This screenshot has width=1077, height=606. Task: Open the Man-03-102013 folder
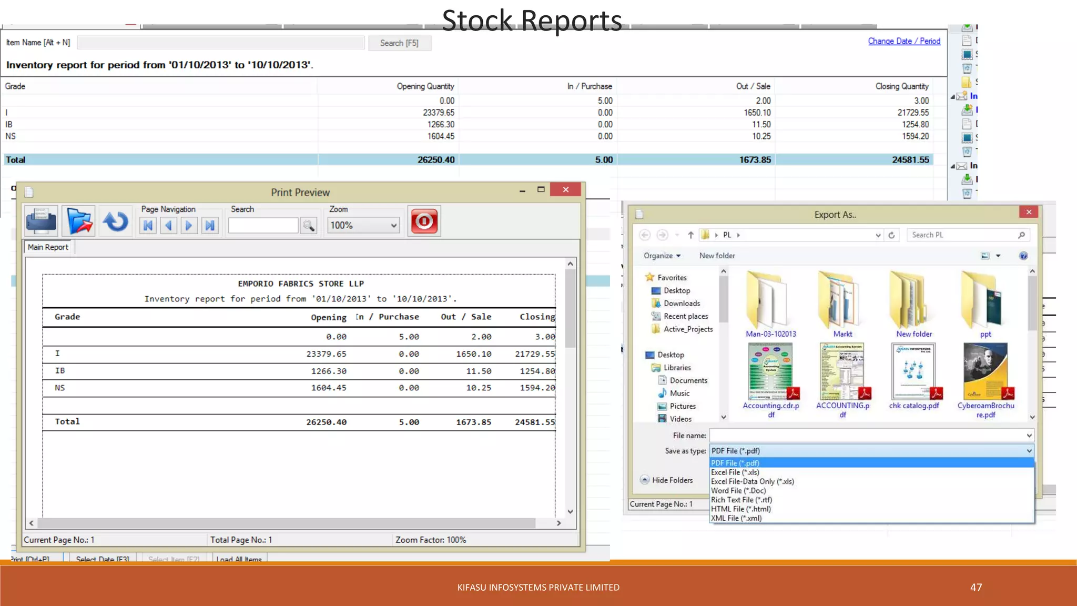coord(770,304)
